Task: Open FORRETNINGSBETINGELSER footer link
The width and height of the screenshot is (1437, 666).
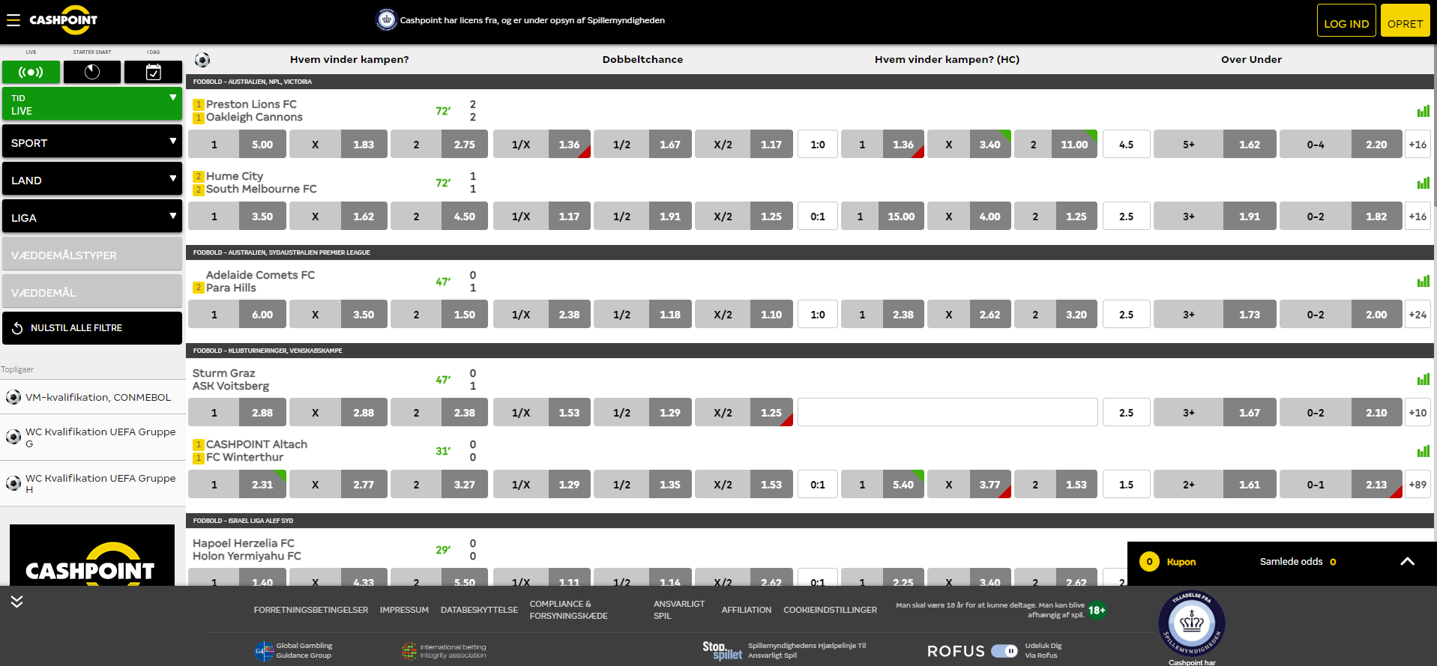Action: tap(311, 610)
